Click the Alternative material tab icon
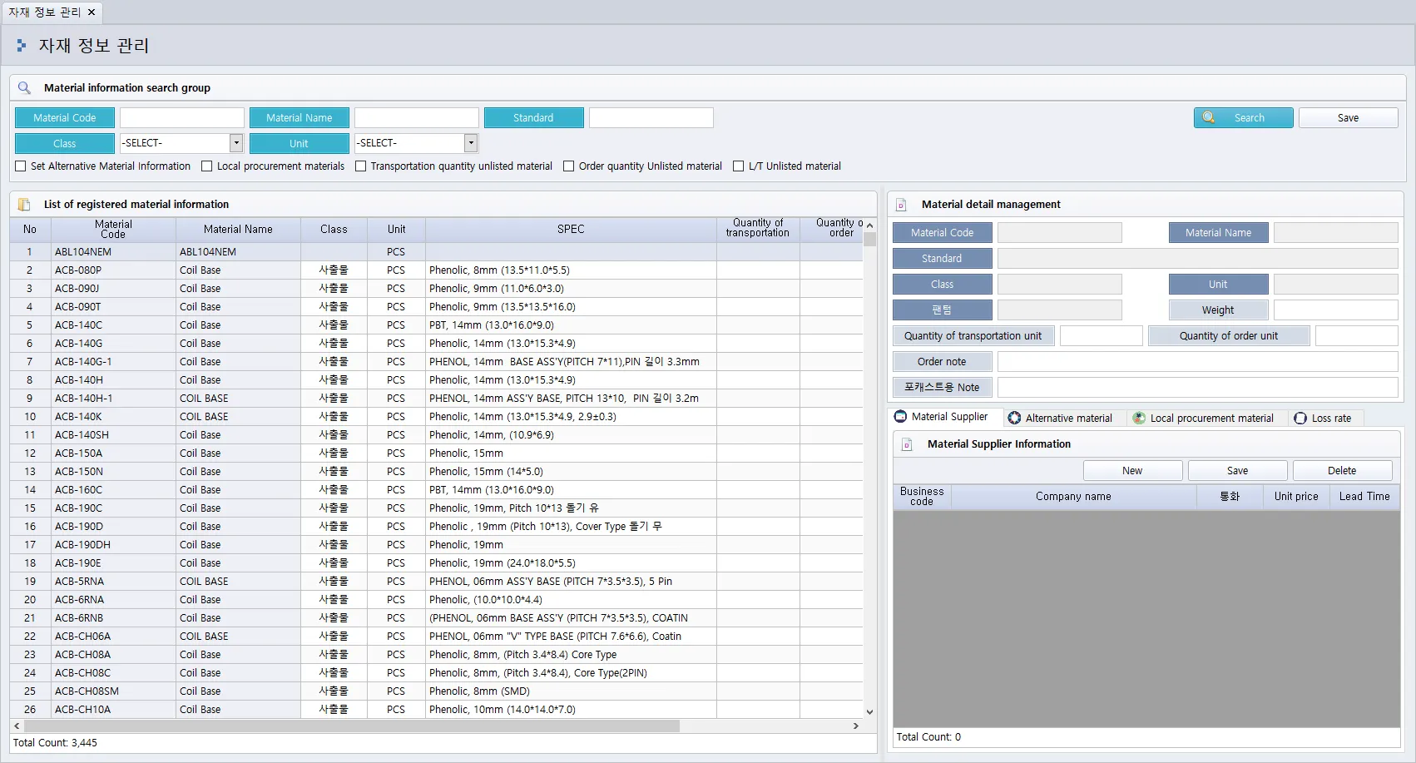 point(1014,418)
